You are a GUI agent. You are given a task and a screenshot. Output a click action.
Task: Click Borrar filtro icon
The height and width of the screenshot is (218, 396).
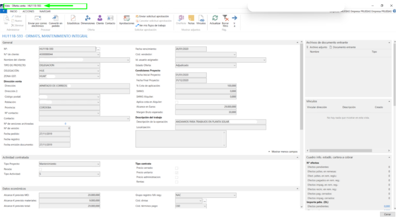[225, 18]
